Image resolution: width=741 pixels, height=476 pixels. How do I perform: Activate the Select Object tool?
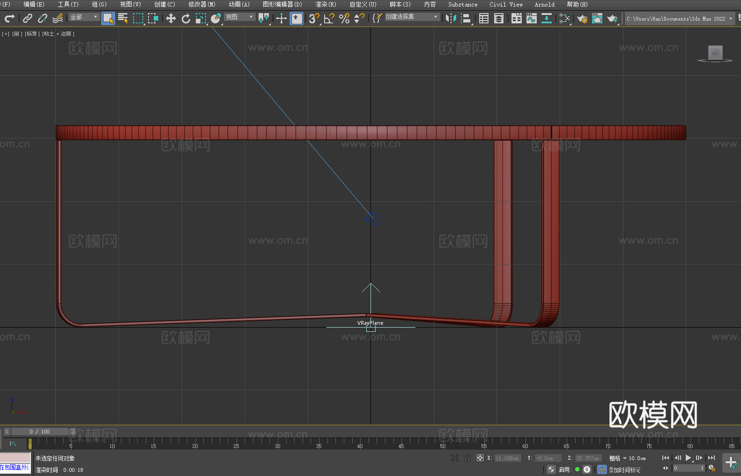[x=108, y=18]
